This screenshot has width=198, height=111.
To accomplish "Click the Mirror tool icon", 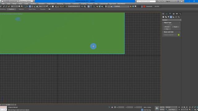I will pyautogui.click(x=82, y=6).
